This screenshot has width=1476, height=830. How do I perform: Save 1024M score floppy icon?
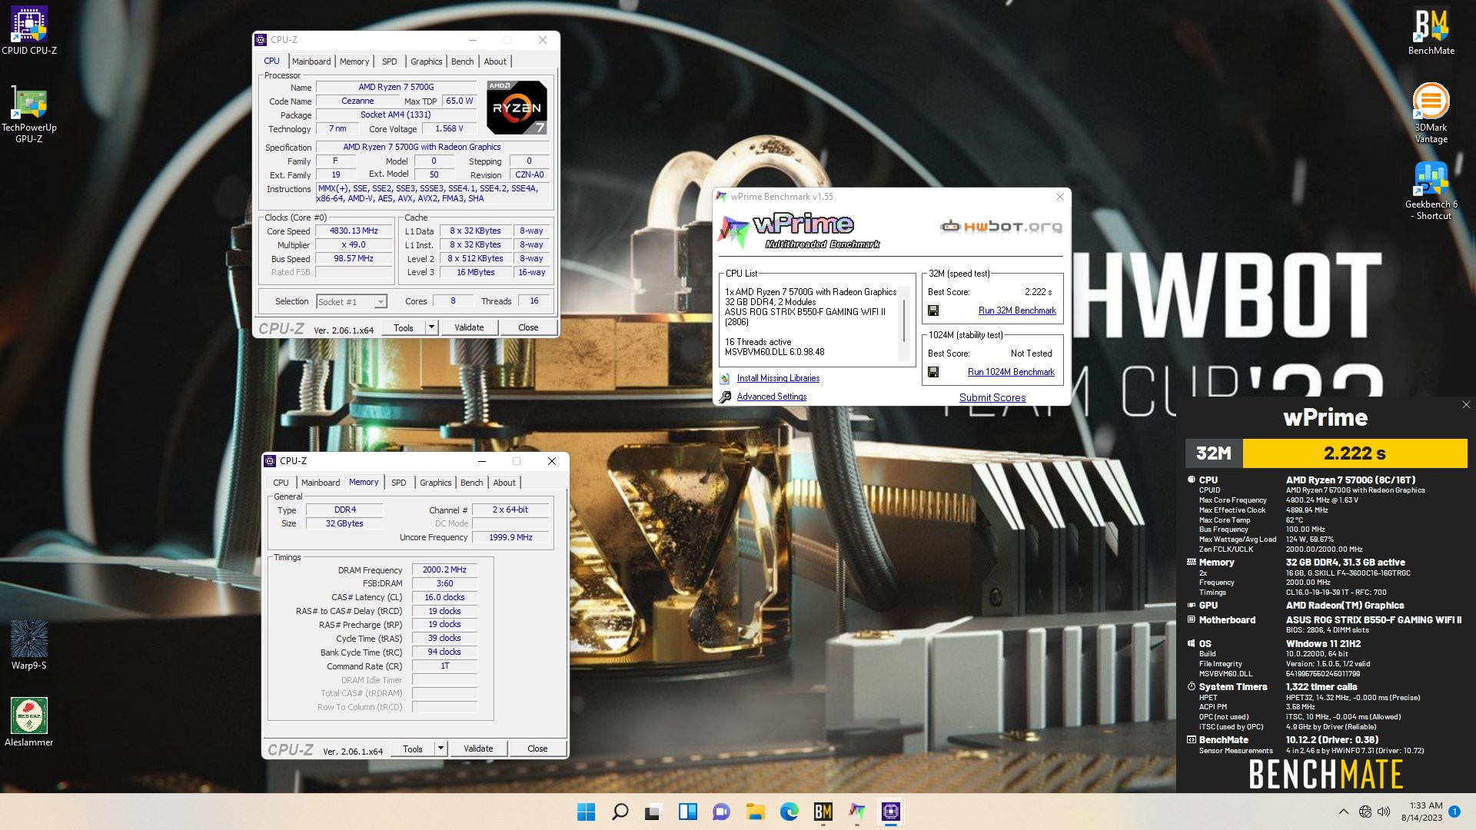coord(933,372)
